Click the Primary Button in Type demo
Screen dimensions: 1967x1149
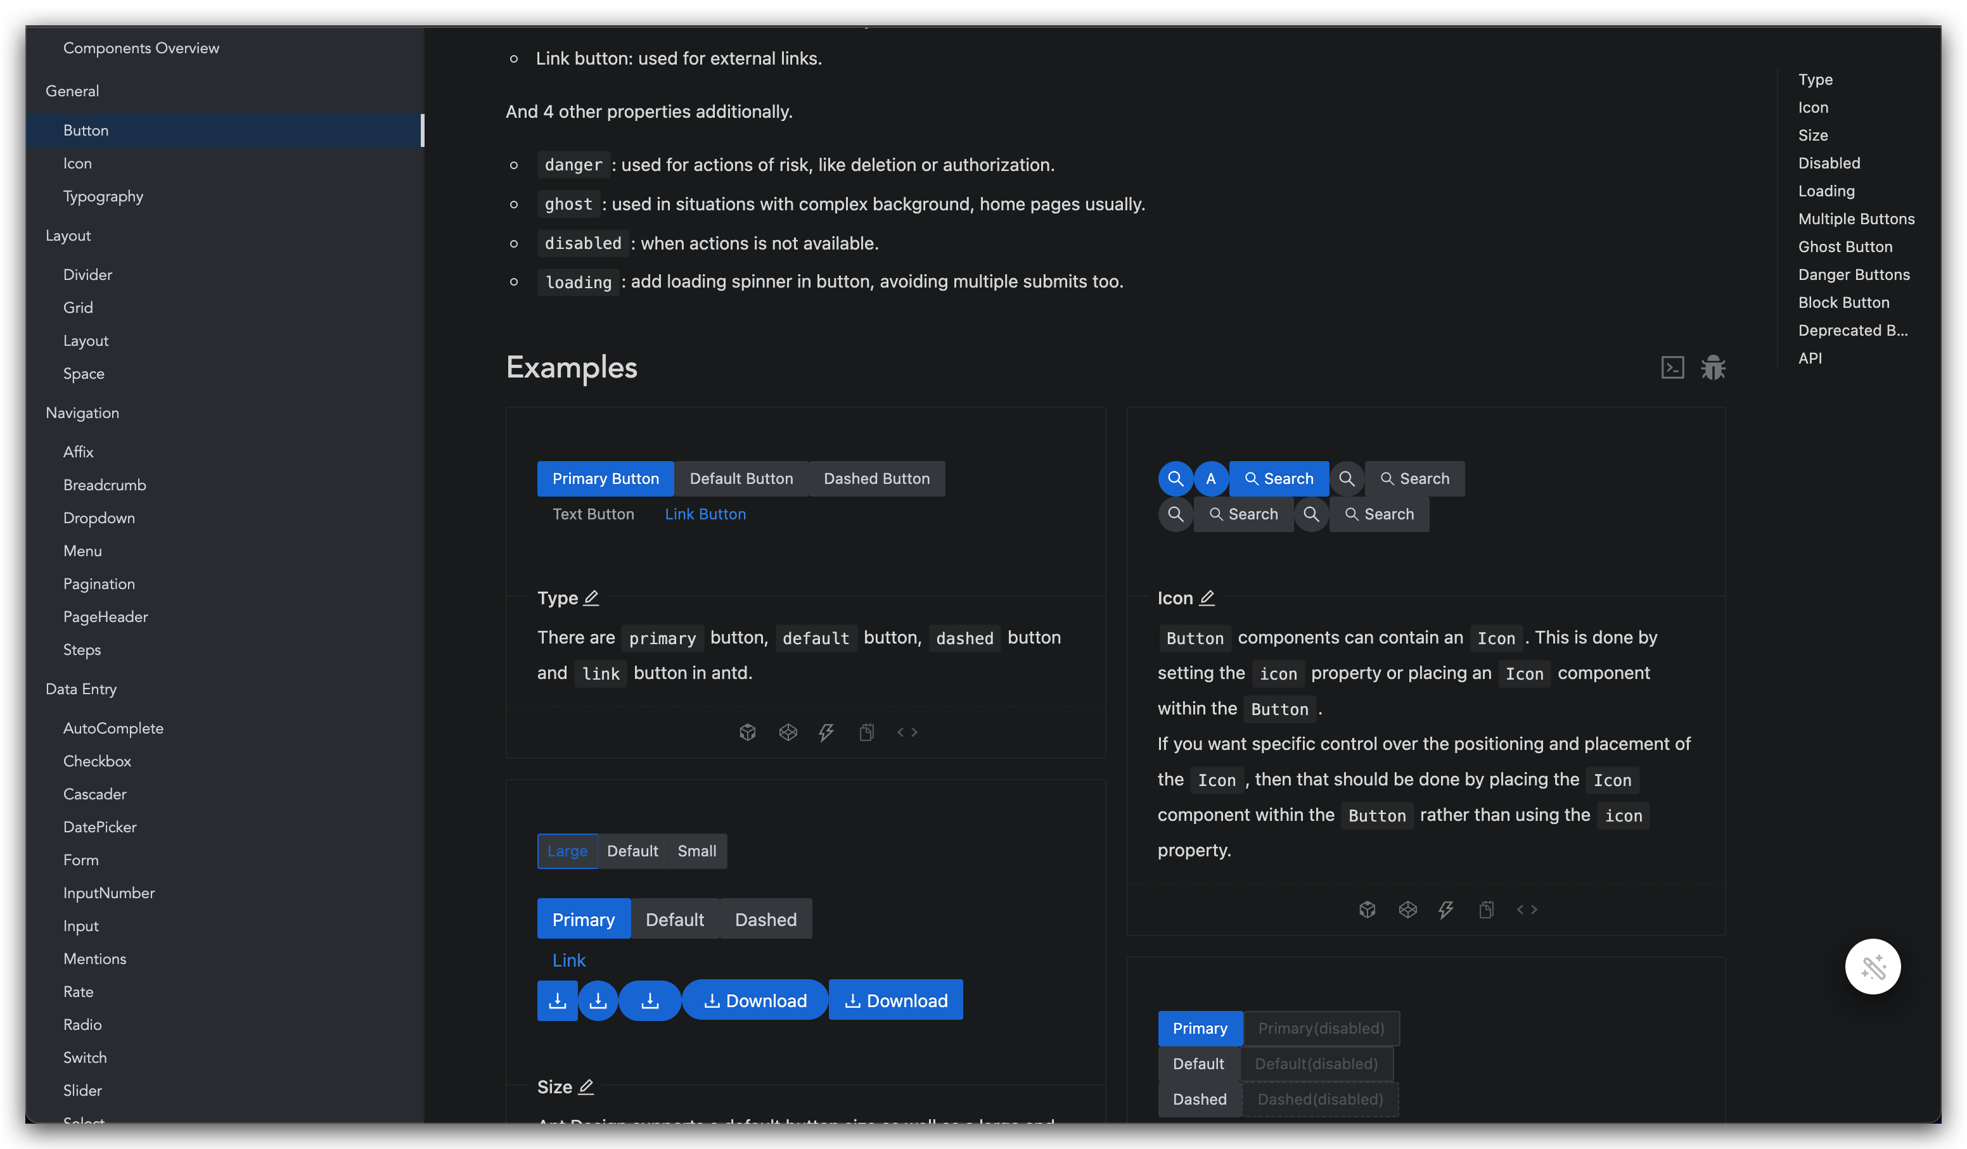coord(605,479)
